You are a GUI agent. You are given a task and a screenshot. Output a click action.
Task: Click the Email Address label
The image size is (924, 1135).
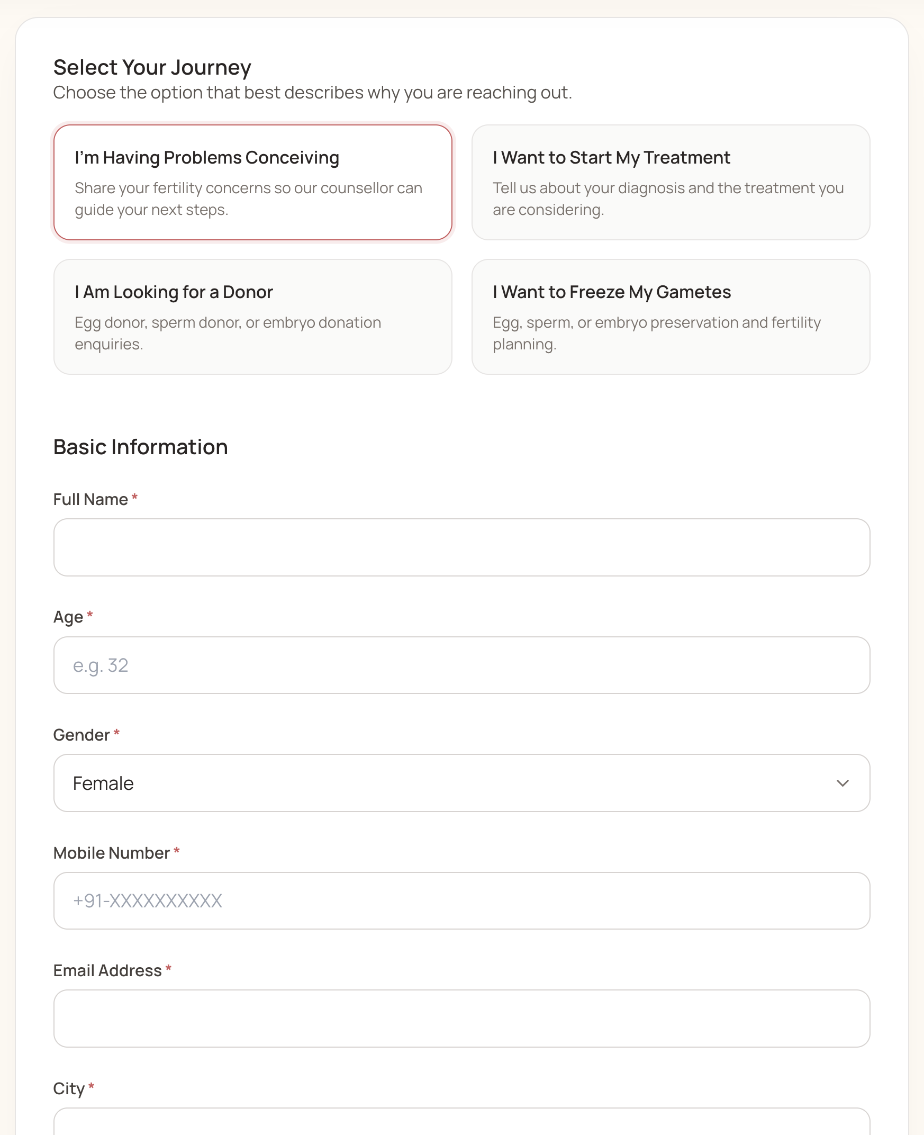[107, 970]
